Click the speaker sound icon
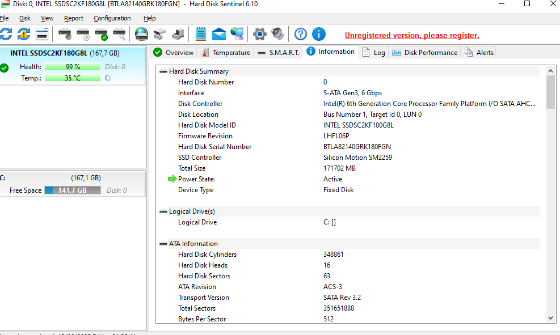Image resolution: width=560 pixels, height=335 pixels. pos(277,34)
